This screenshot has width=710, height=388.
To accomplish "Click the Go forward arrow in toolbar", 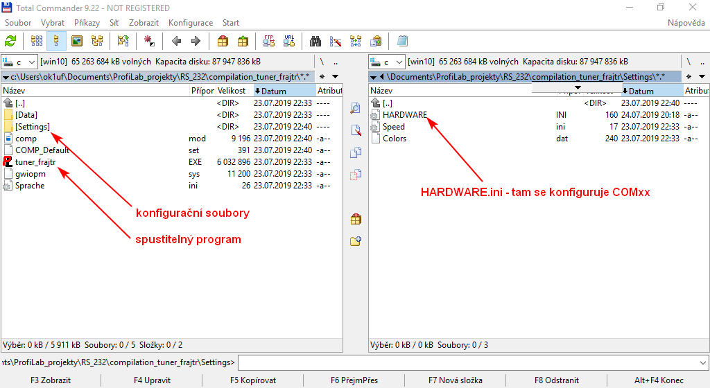I will coord(196,41).
